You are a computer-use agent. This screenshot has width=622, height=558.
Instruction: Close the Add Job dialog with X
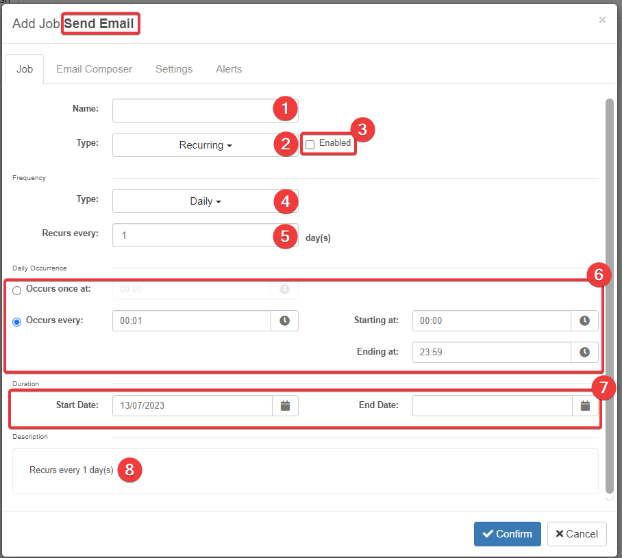[602, 20]
